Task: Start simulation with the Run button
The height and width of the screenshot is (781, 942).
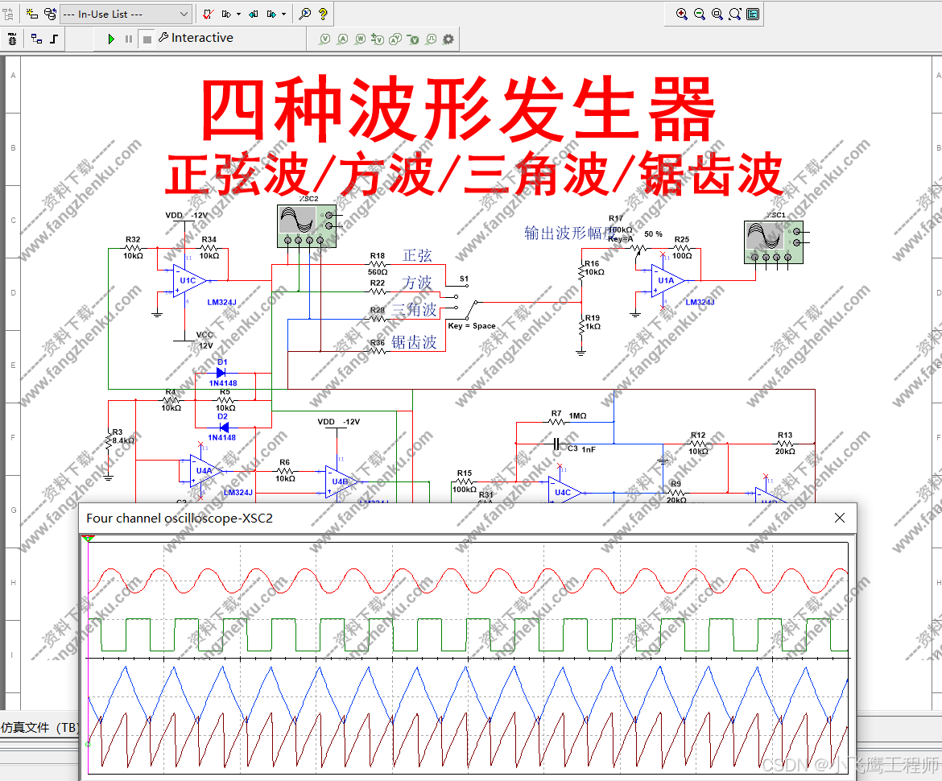Action: pyautogui.click(x=111, y=38)
